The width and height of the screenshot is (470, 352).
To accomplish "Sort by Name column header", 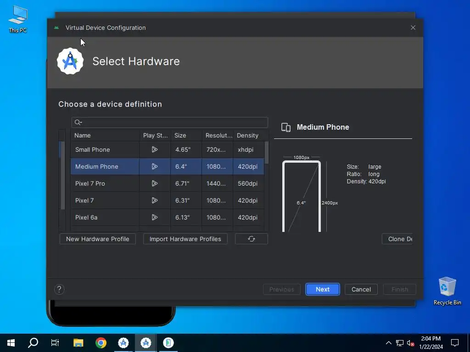I will pos(105,135).
